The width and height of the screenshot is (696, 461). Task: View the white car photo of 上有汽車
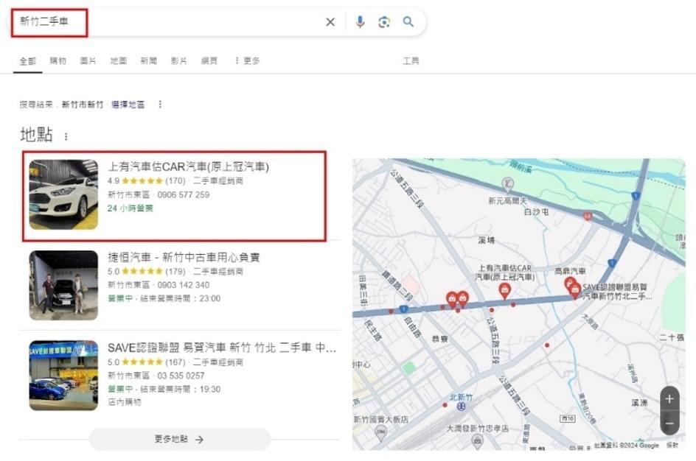63,194
